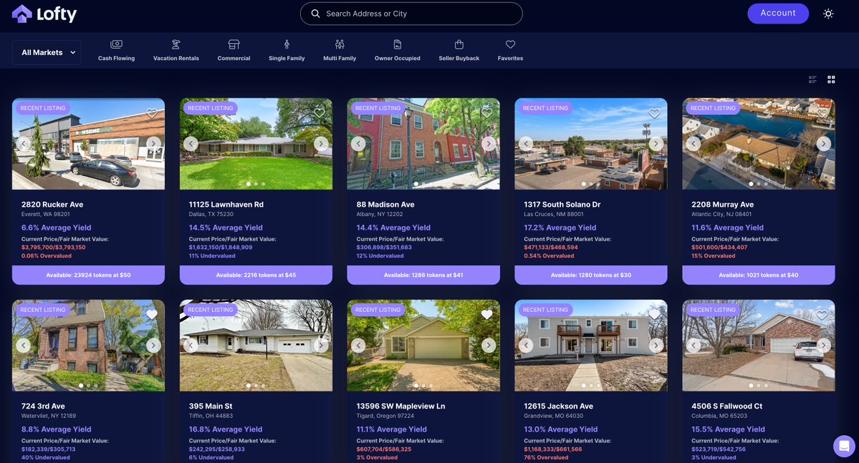The image size is (859, 463).
Task: Open the 724 3rd Ave listing title
Action: click(x=43, y=406)
